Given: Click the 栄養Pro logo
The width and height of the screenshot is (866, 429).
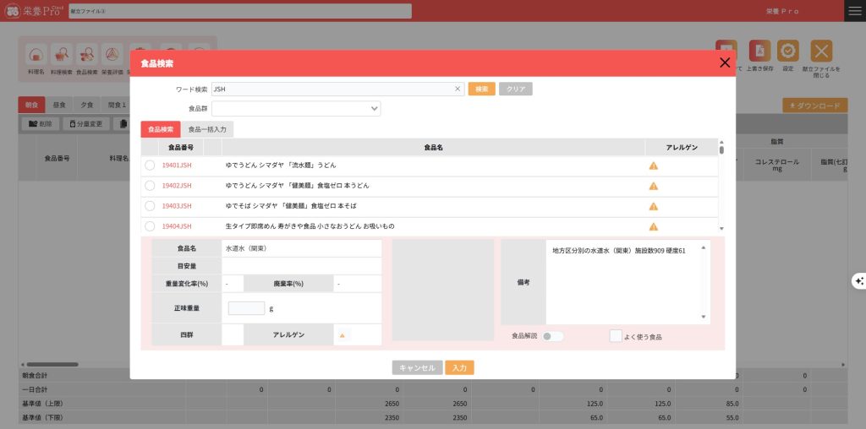Looking at the screenshot, I should tap(33, 11).
